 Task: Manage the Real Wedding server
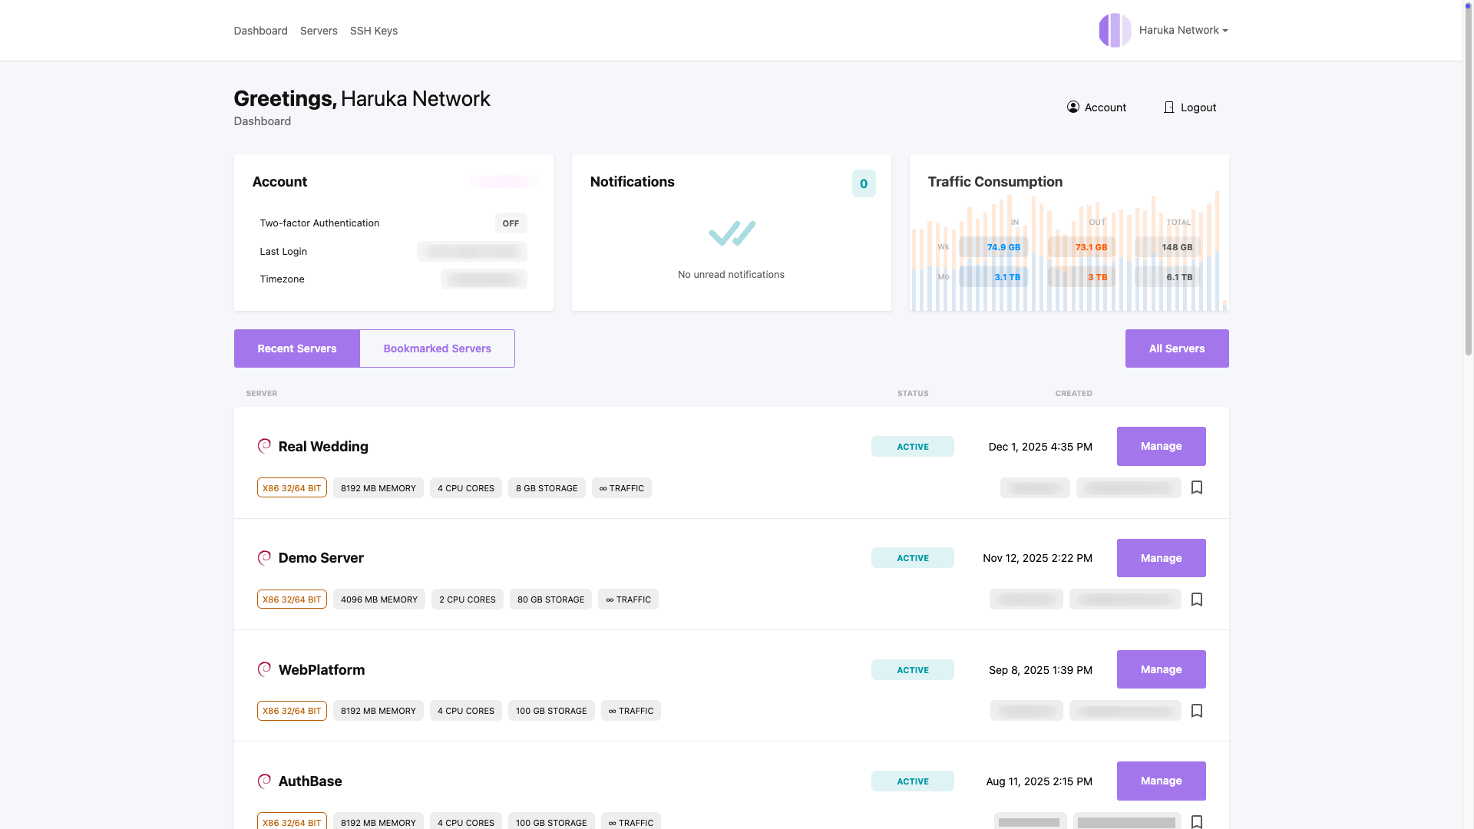[1160, 446]
